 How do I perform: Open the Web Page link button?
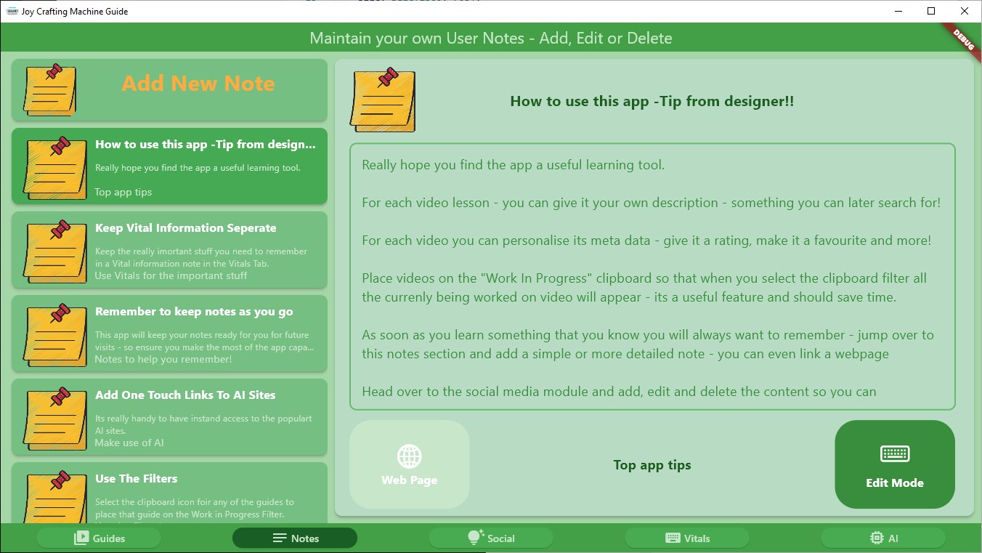[409, 464]
